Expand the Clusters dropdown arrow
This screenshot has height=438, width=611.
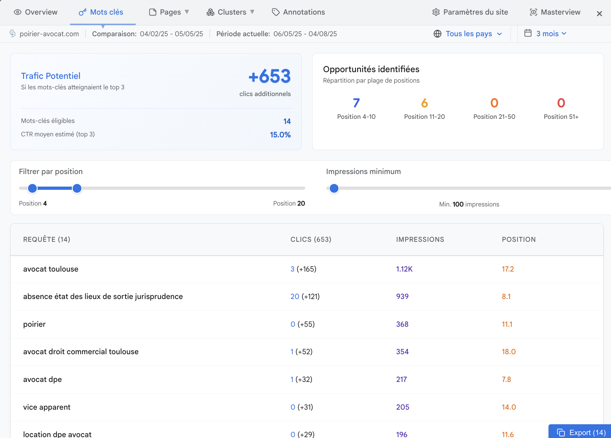click(252, 12)
